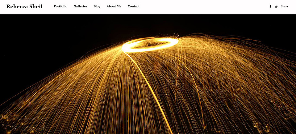Open the Galleries menu item

click(81, 6)
